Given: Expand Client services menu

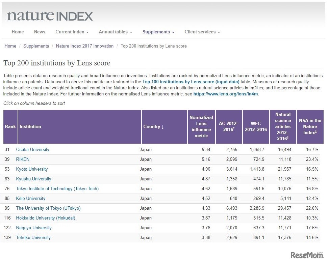Looking at the screenshot, I should [x=202, y=32].
